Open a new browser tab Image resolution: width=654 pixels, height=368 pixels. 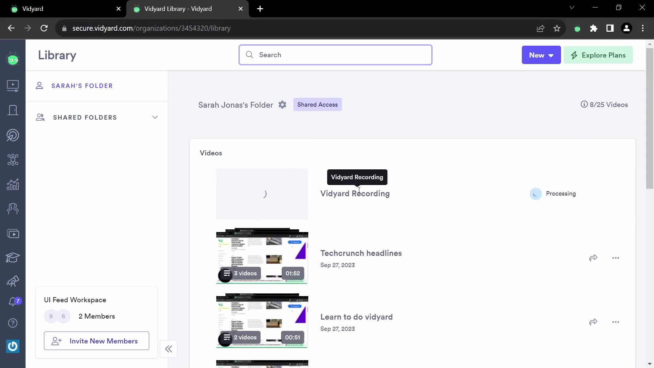click(260, 9)
